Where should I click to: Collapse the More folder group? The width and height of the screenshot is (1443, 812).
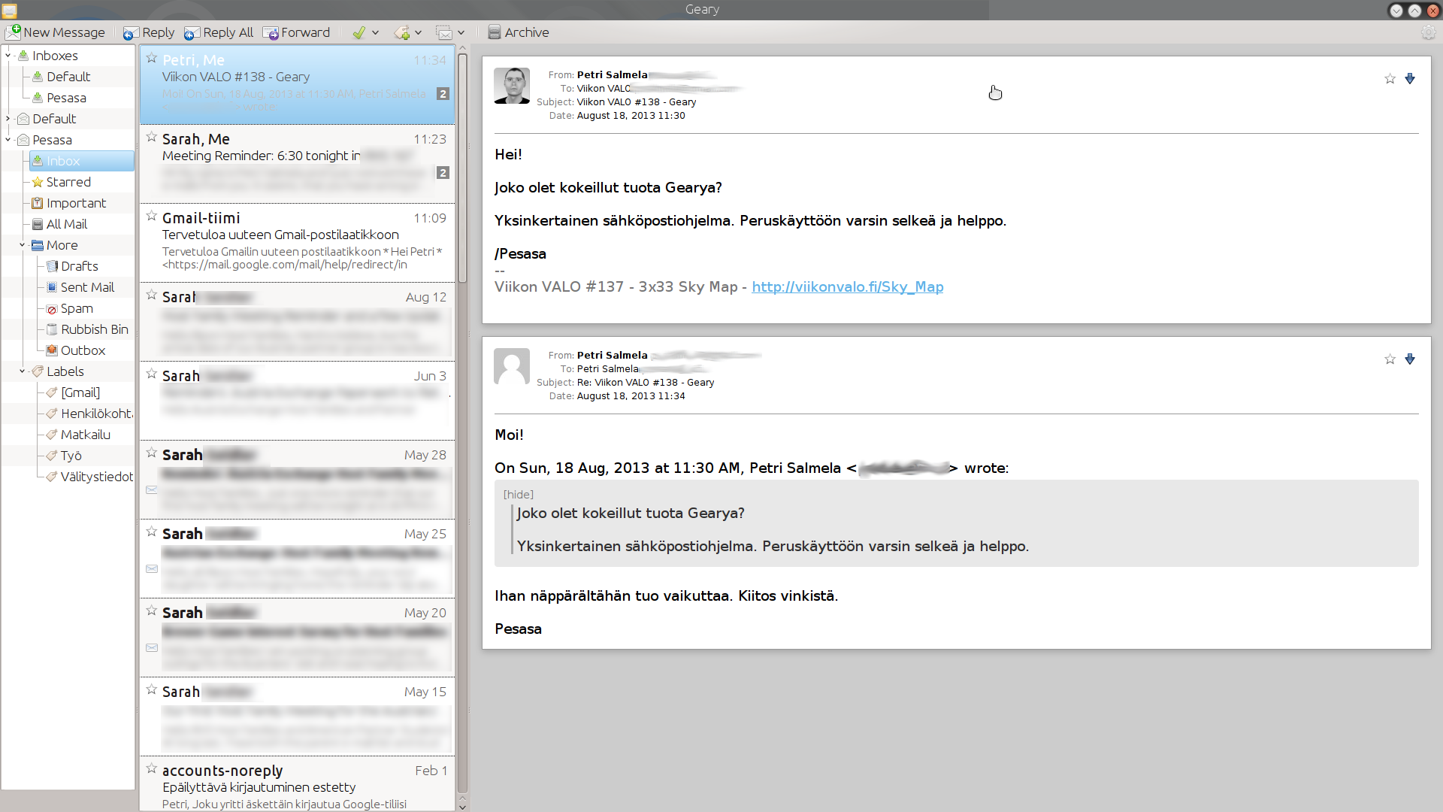click(x=23, y=245)
